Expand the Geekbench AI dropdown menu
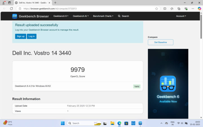The width and height of the screenshot is (203, 127). click(x=81, y=16)
